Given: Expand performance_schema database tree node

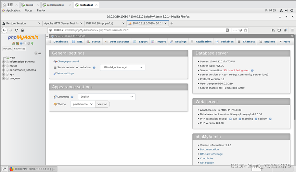Looking at the screenshot, I should tap(3, 70).
